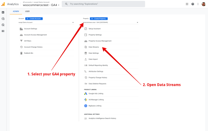208x131 pixels.
Task: Open the Advertising icon in sidebar
Action: pos(3,25)
